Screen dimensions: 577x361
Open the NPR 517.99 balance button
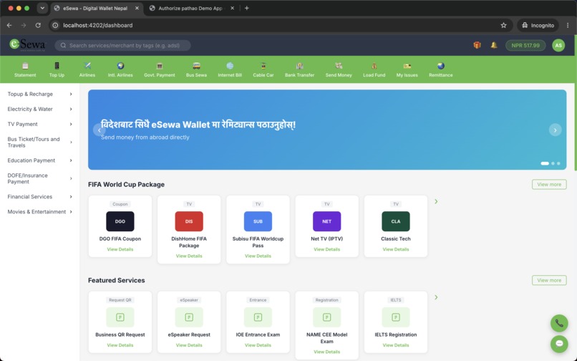[x=525, y=45]
